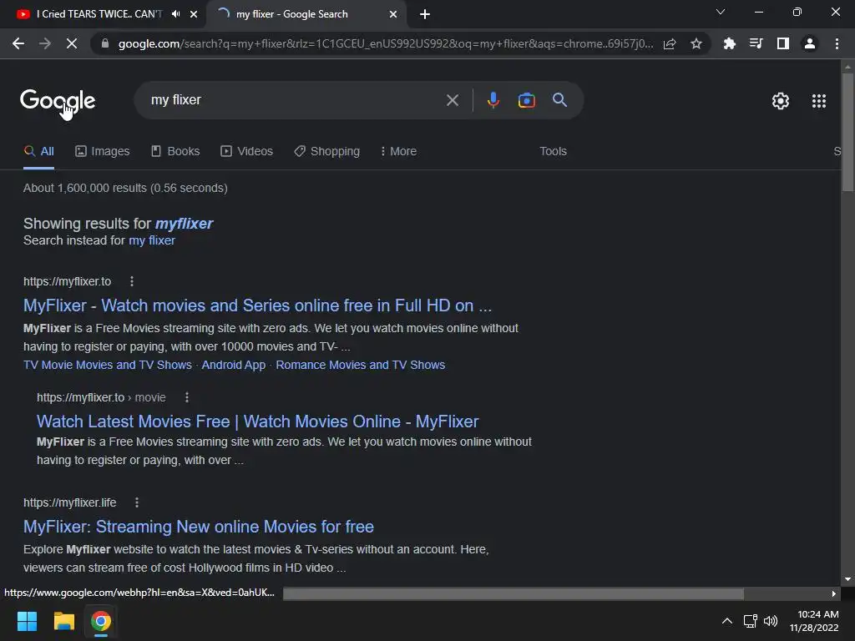The width and height of the screenshot is (855, 641).
Task: Open Romance Movies and TV Shows sitelink
Action: (360, 365)
